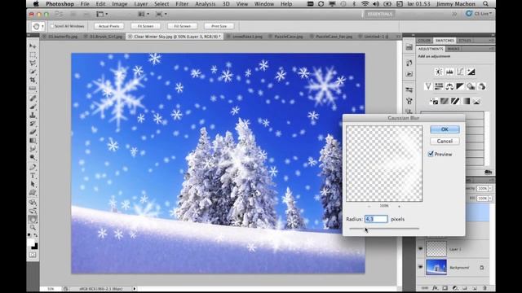This screenshot has height=293, width=522.
Task: Select the Horizontal Type tool
Action: point(33,176)
